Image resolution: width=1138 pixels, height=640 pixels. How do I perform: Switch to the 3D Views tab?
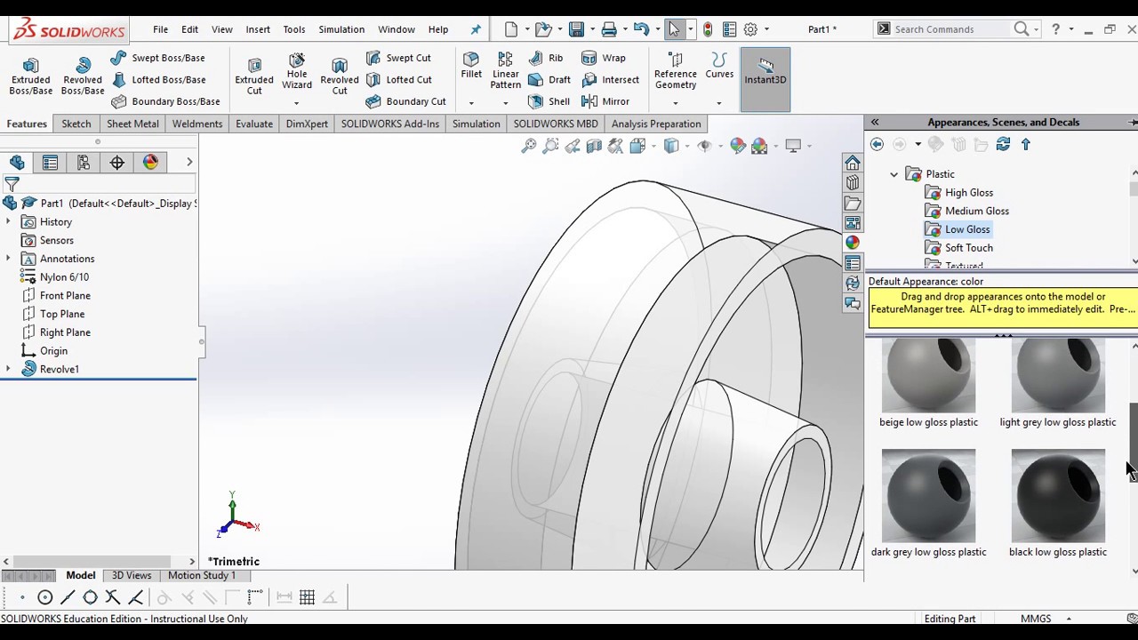[132, 575]
